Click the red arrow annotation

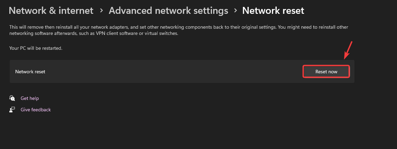pos(348,50)
